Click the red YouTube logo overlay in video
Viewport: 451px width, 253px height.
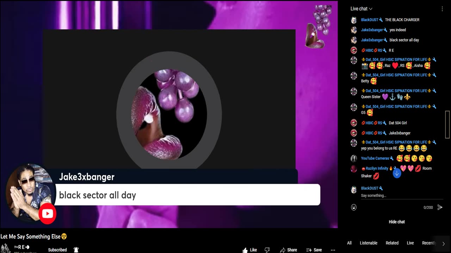[48, 214]
